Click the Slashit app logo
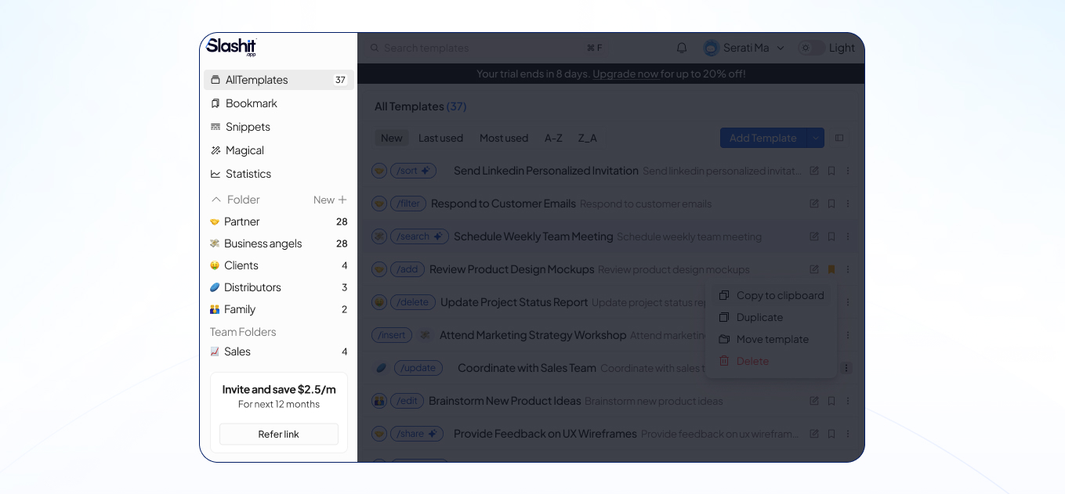Image resolution: width=1065 pixels, height=494 pixels. (231, 47)
